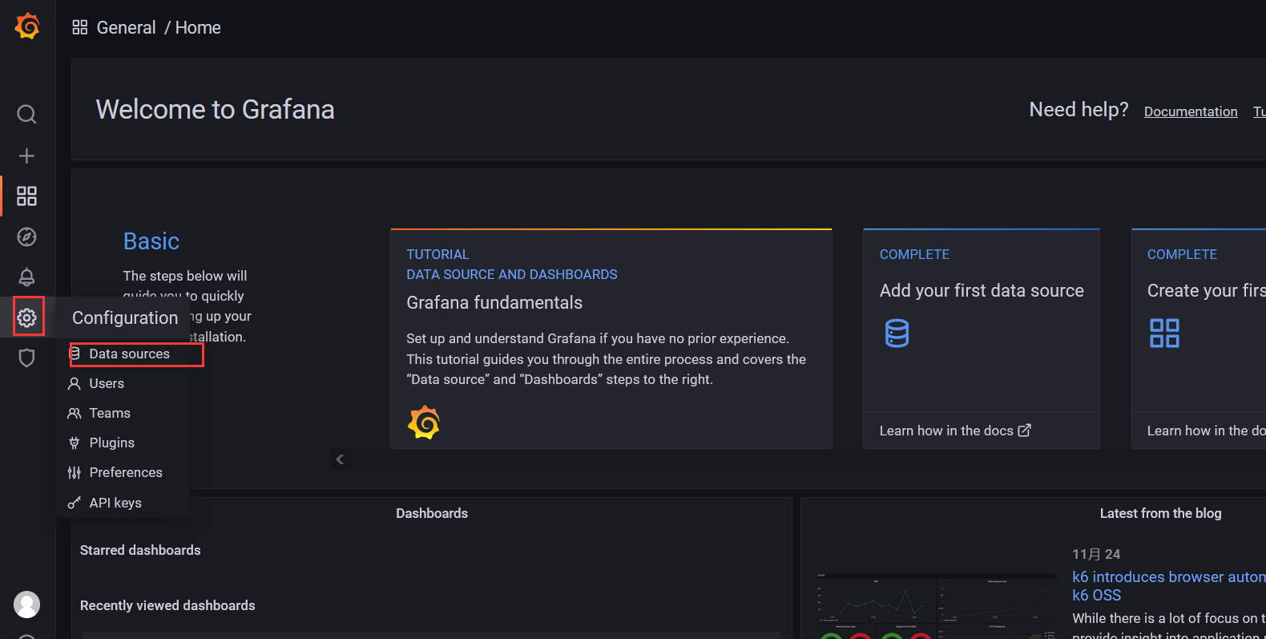Click the Dashboards panel title

[432, 513]
